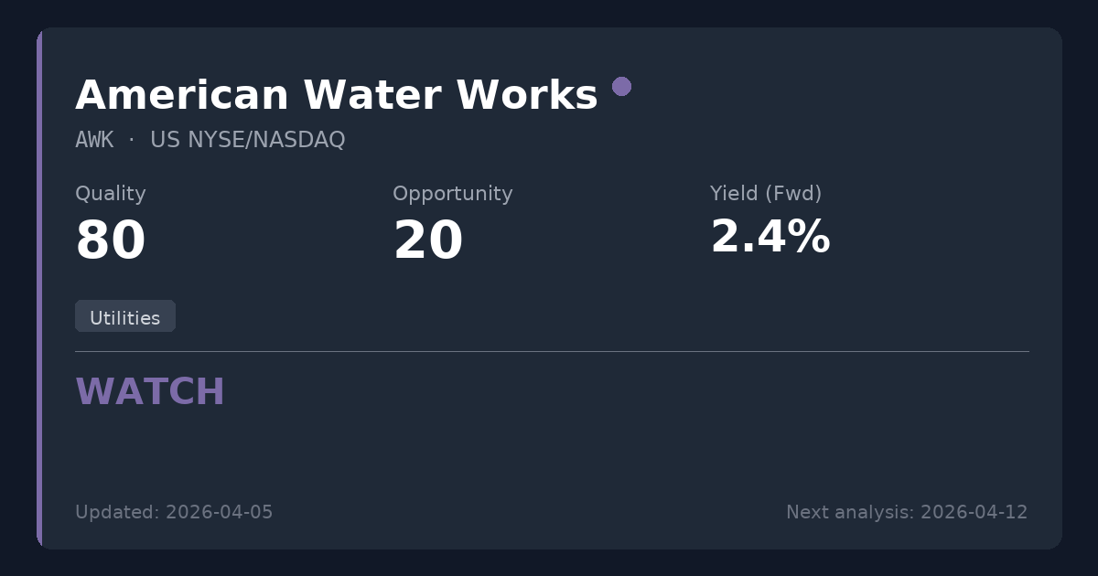Click the Quality score 80
Viewport: 1098px width, 576px height.
coord(110,241)
